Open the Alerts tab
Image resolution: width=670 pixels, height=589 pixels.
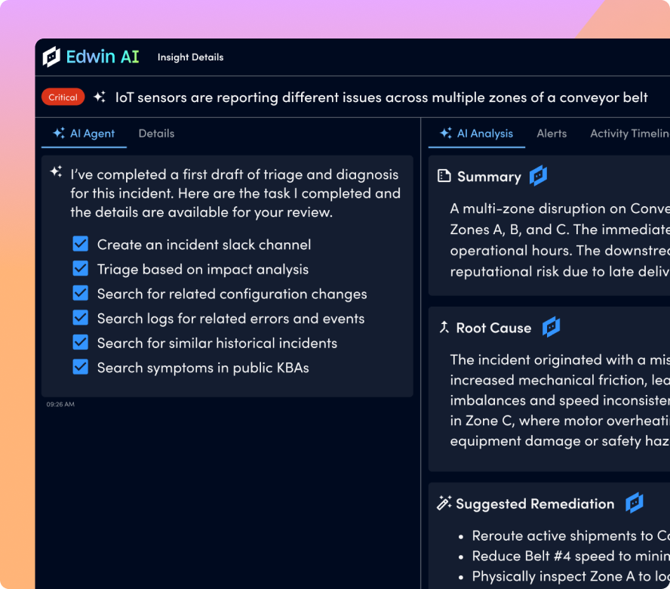(552, 134)
